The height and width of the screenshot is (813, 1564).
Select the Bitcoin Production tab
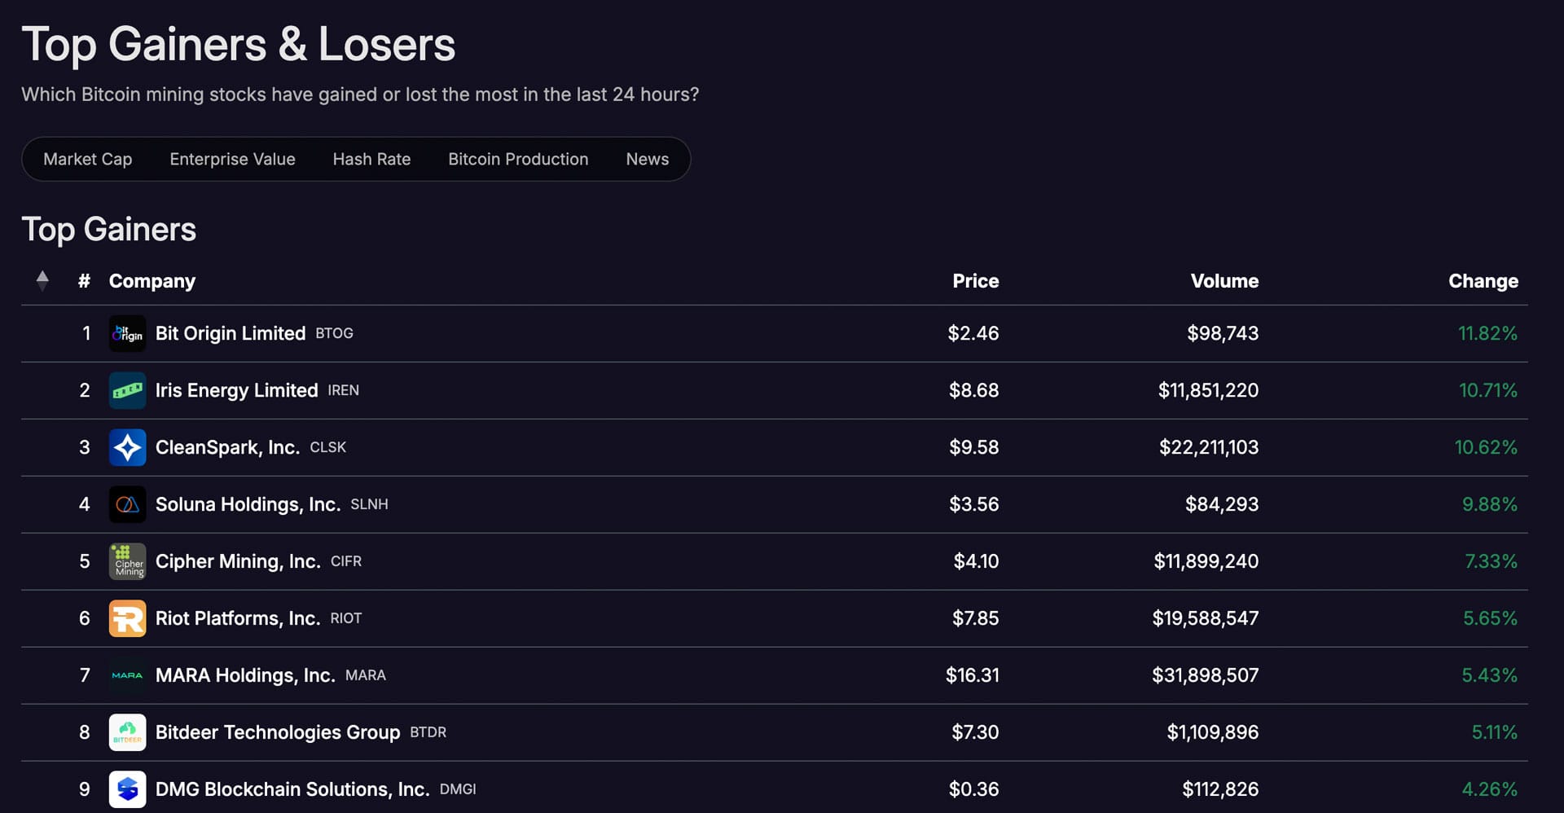[518, 159]
